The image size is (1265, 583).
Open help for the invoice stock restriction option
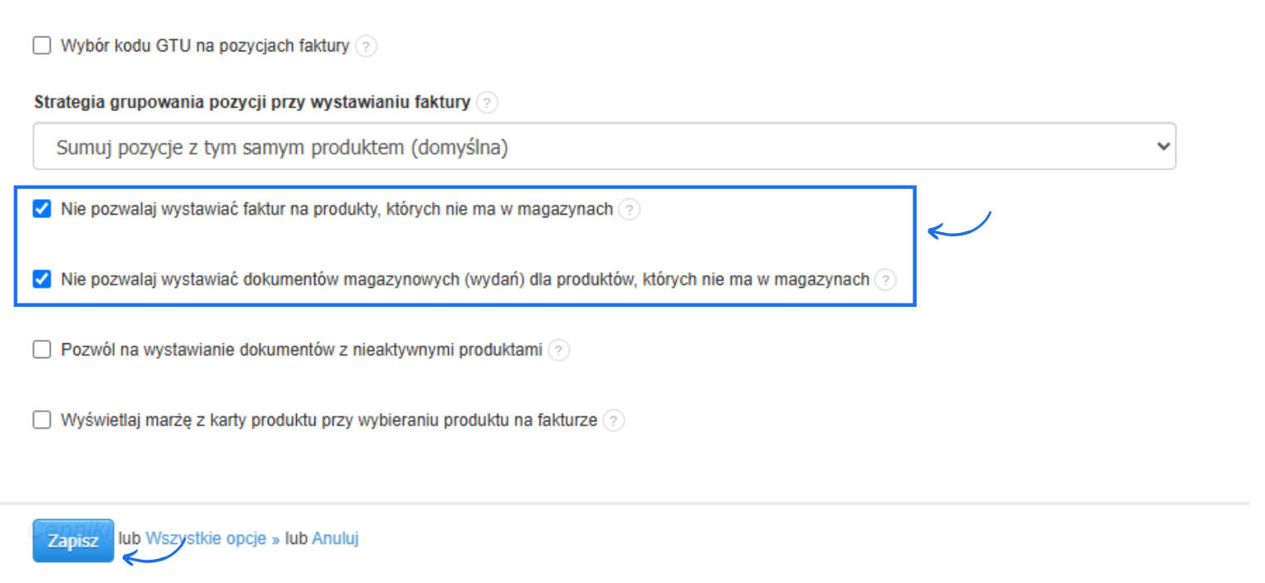click(x=630, y=210)
